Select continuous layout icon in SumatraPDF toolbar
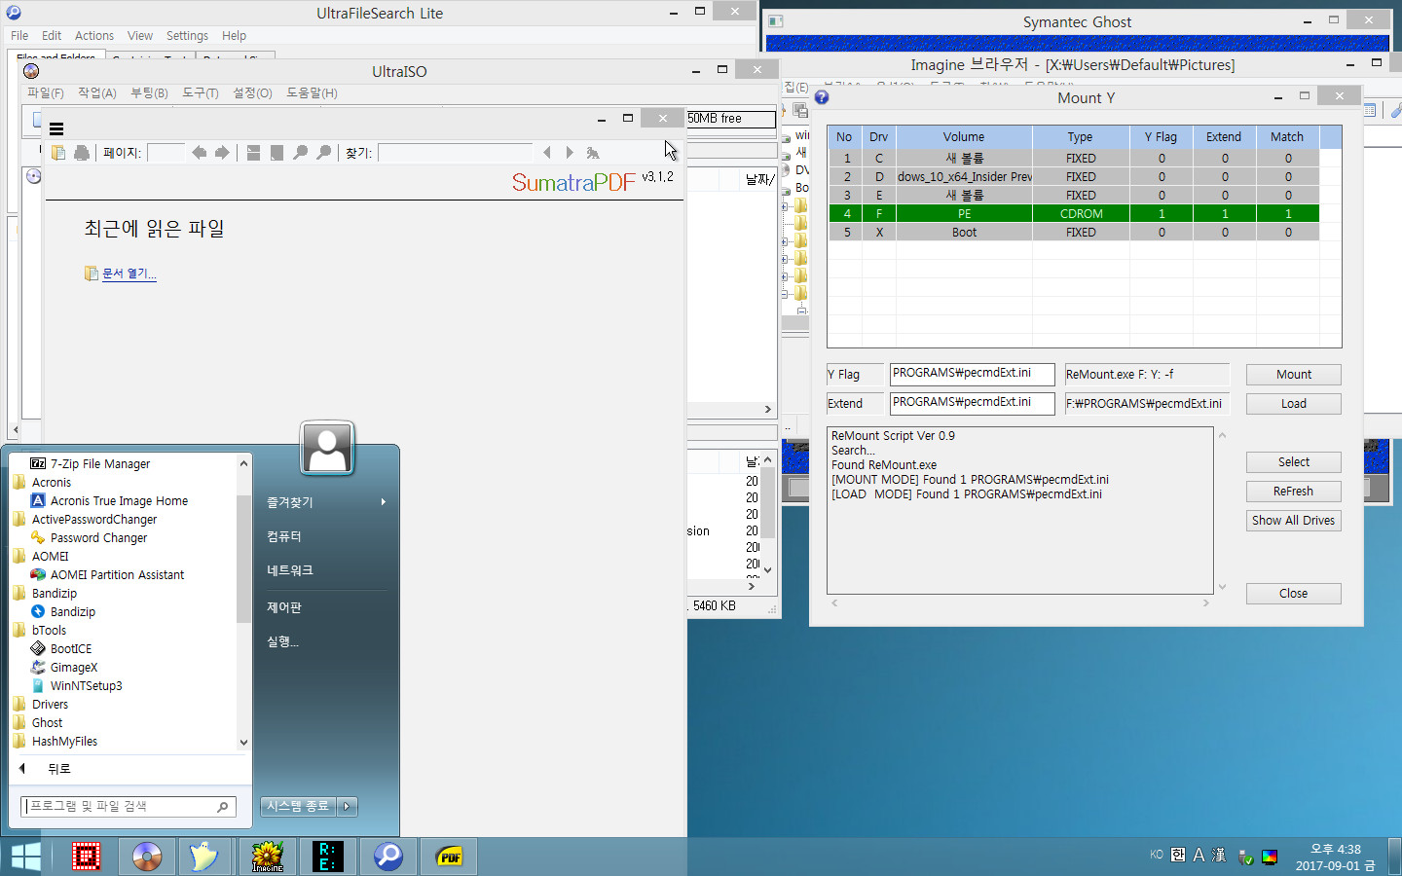1402x876 pixels. tap(253, 153)
